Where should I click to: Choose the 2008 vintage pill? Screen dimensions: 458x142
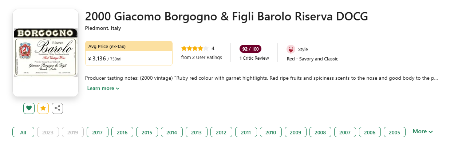(320, 133)
